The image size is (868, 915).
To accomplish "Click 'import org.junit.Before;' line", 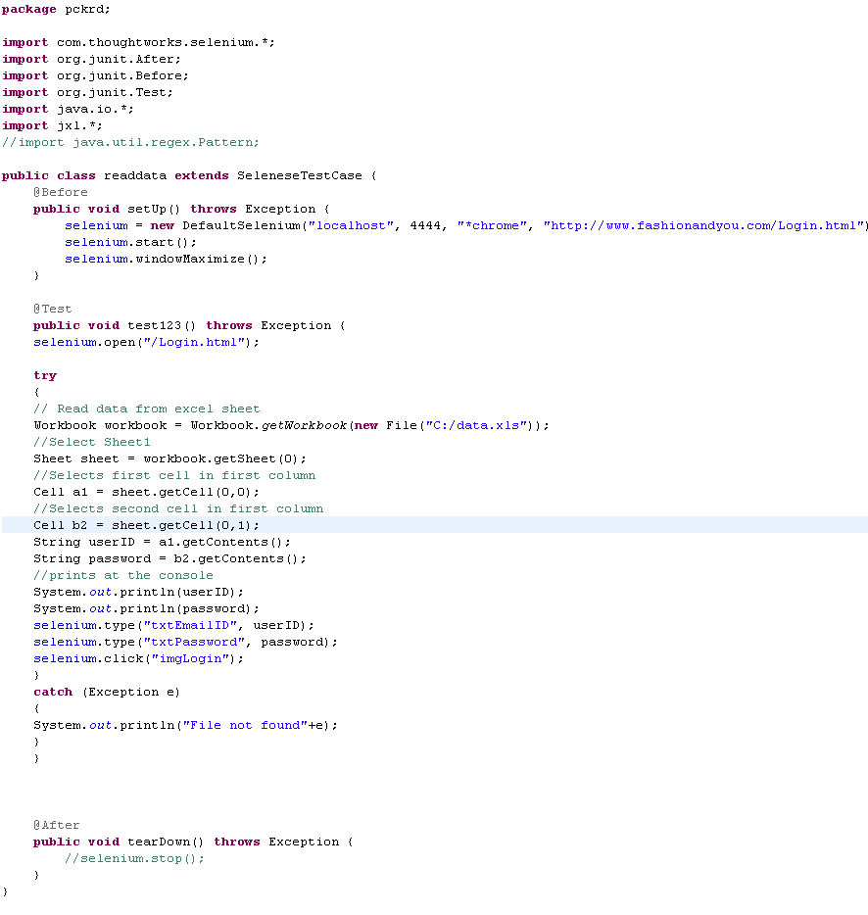I will coord(95,75).
